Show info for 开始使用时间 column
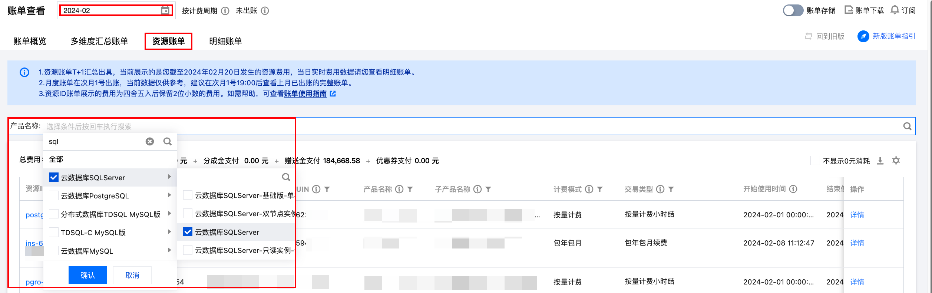This screenshot has height=293, width=932. 793,189
